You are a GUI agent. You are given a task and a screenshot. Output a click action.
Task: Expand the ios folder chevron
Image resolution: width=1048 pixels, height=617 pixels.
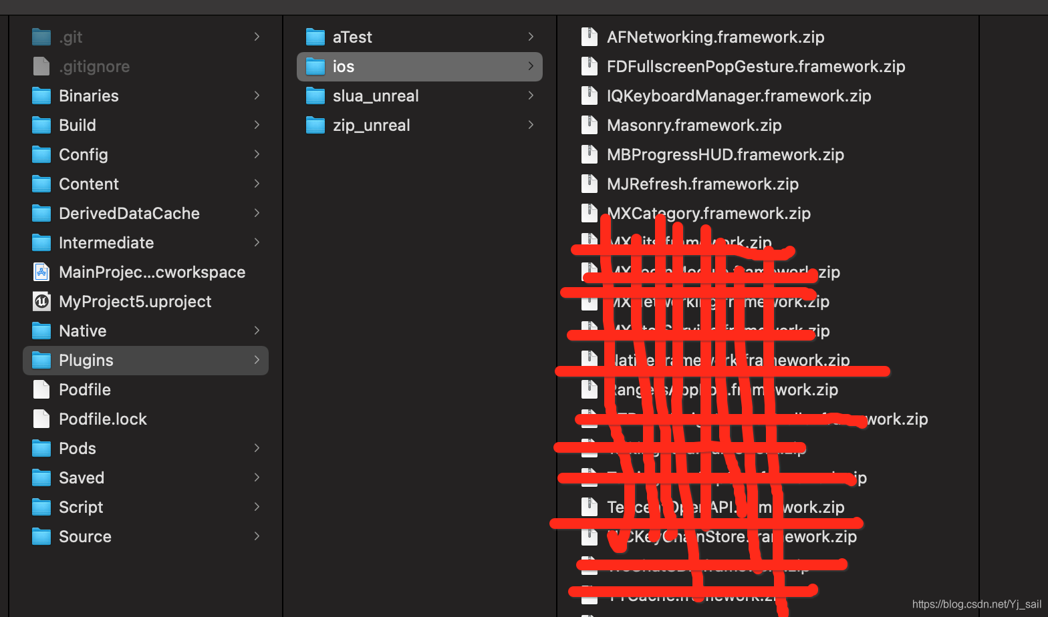(x=531, y=66)
